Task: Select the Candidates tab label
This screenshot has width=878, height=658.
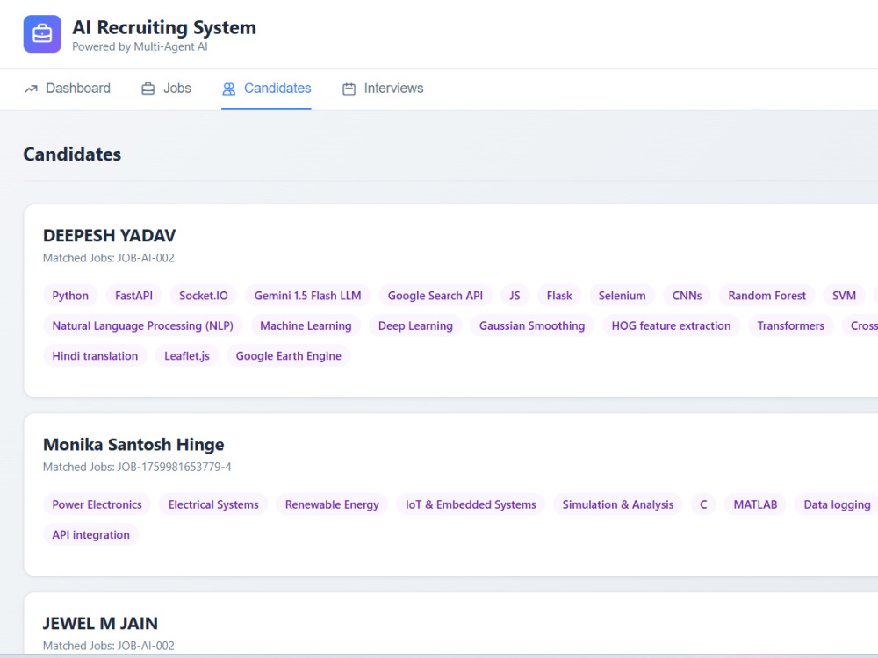Action: (277, 89)
